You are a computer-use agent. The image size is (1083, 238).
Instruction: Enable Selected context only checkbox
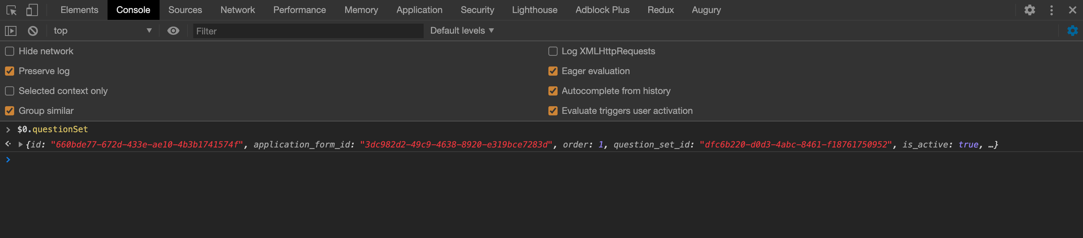10,91
